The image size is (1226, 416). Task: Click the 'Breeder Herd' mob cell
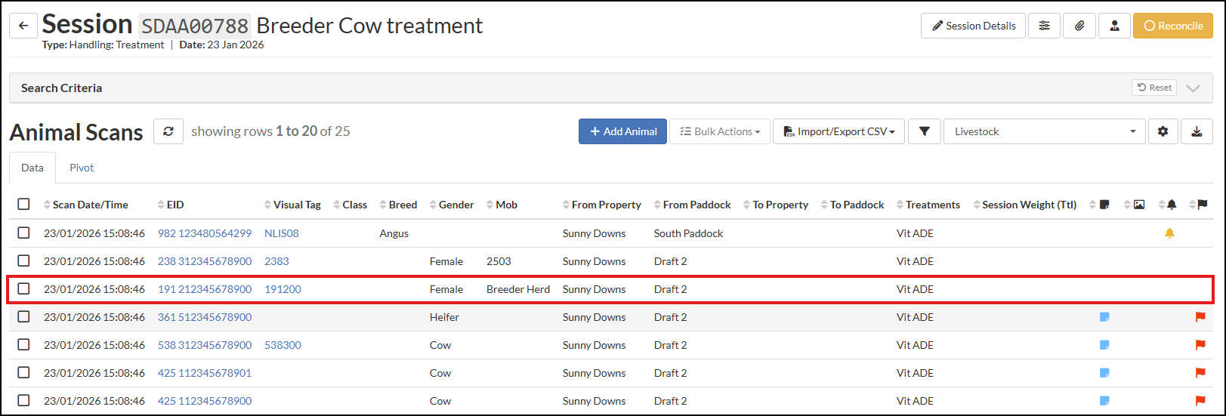click(x=518, y=289)
